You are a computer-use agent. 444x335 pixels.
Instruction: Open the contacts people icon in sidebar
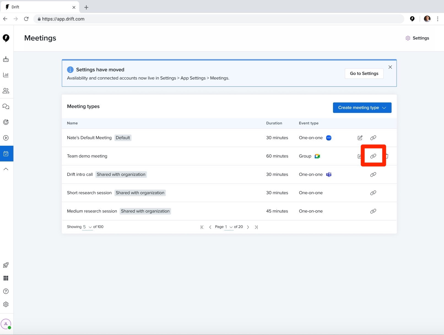[6, 91]
